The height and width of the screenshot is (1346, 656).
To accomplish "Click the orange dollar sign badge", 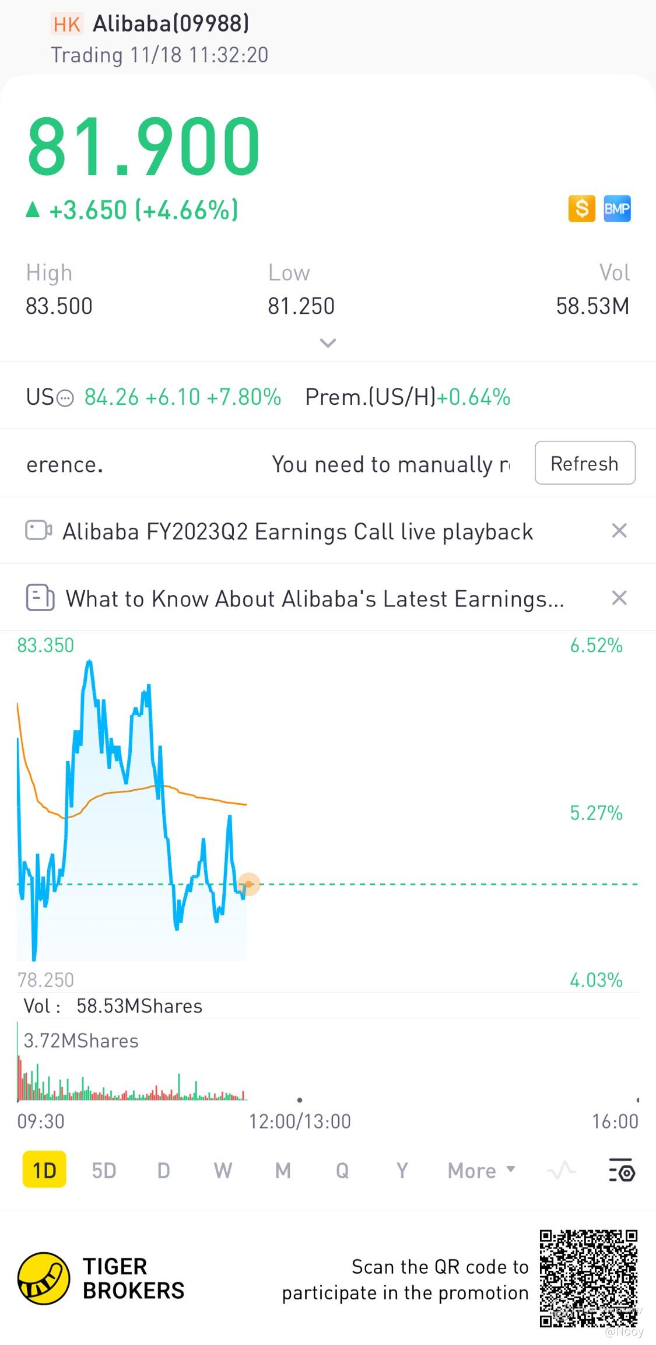I will click(581, 208).
